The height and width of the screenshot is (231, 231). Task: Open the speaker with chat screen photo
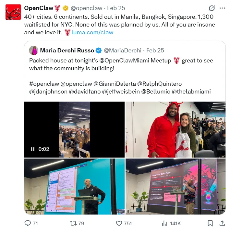tap(74, 186)
